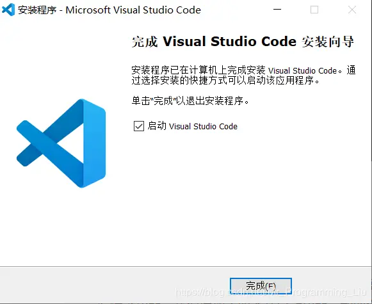Click the 完成 word in the wizard heading
Screen dimensions: 372x304
(145, 42)
